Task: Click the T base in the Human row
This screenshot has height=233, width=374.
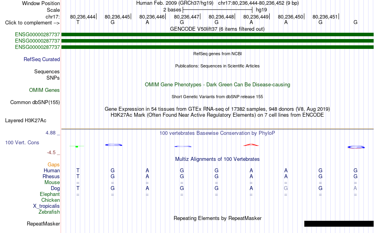Action: coord(78,170)
